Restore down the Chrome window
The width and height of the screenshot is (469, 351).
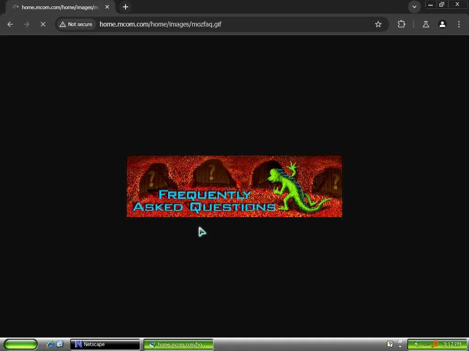tap(442, 5)
